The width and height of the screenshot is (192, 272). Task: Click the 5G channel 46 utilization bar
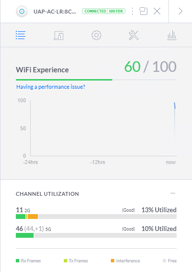point(96,235)
